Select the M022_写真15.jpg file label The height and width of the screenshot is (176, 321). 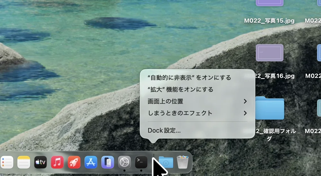coord(269,21)
